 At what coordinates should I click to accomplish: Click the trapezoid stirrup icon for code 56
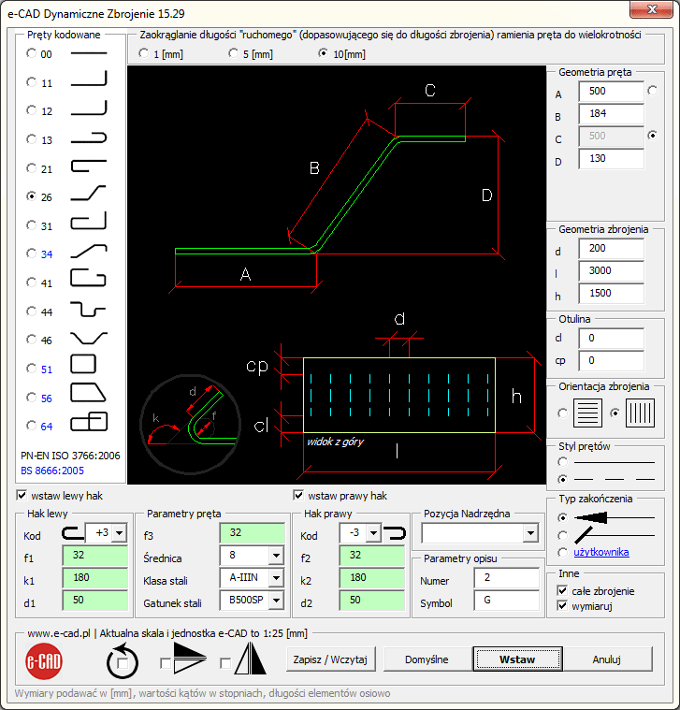coord(88,393)
